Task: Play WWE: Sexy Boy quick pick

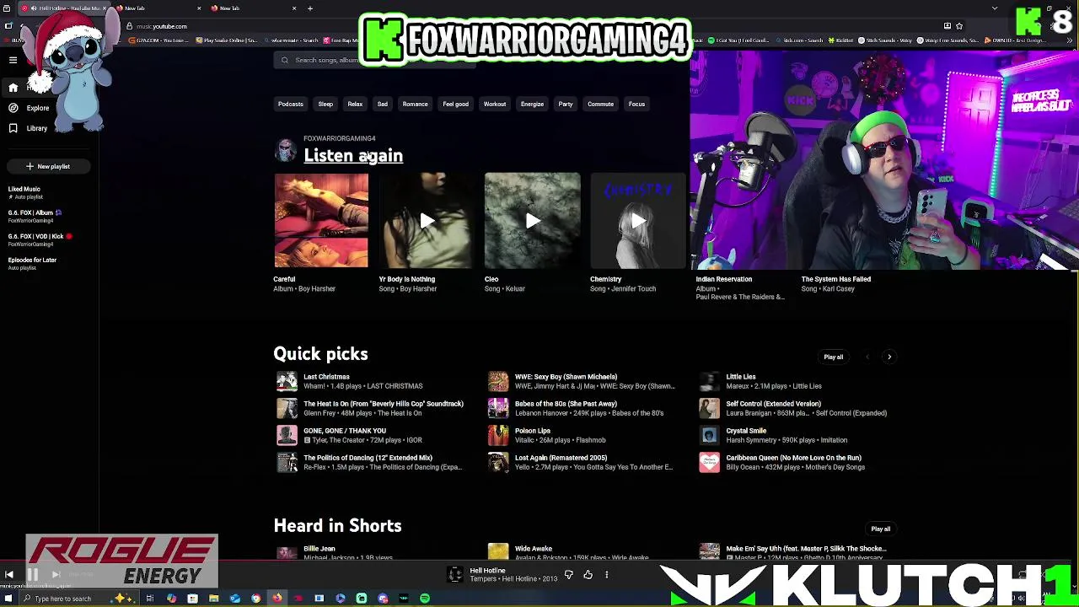Action: pos(498,381)
